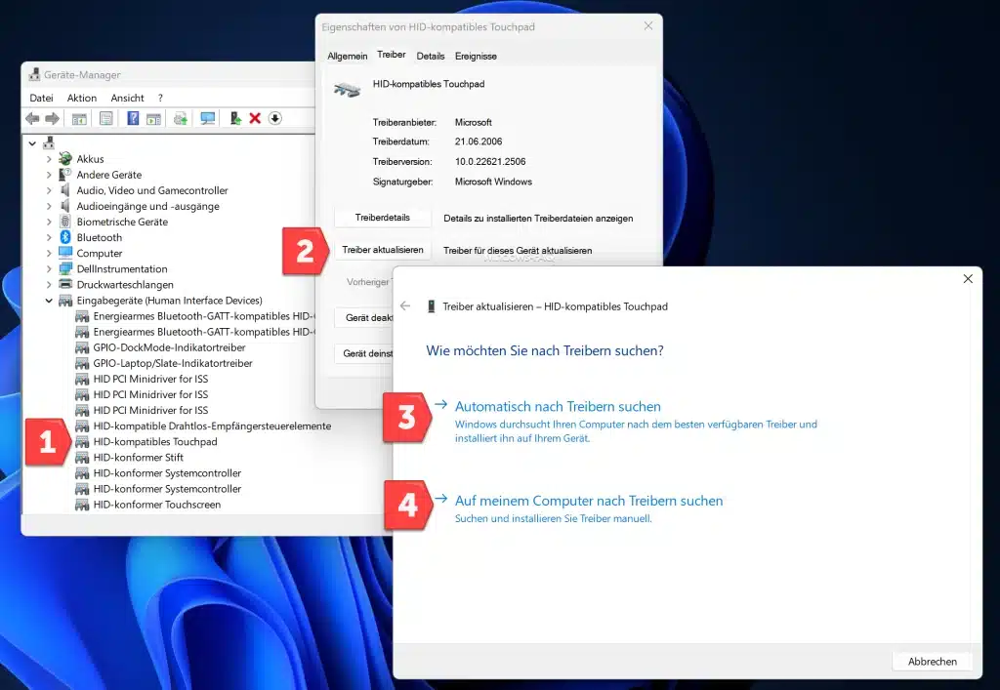Switch to the Details tab
This screenshot has height=690, width=1000.
click(431, 56)
